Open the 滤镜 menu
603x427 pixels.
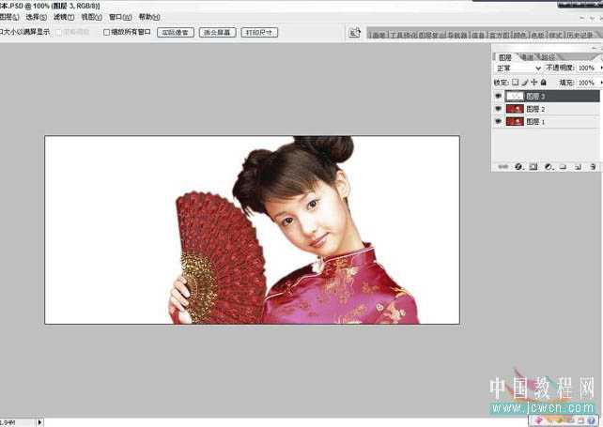tap(63, 17)
